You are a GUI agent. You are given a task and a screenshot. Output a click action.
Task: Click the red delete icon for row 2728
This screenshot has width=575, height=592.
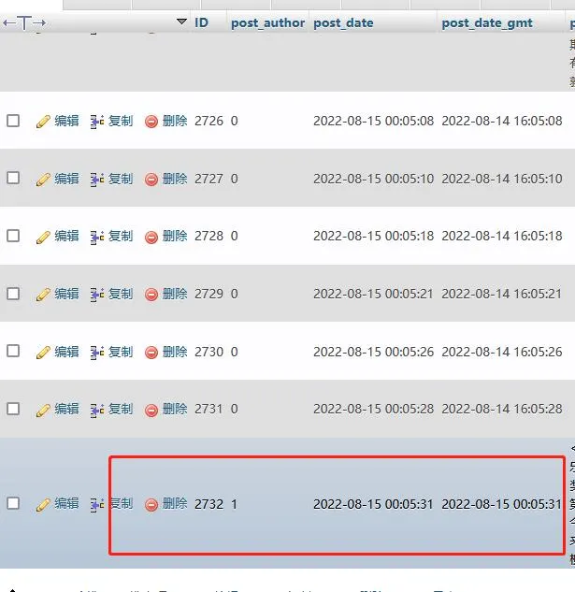151,238
